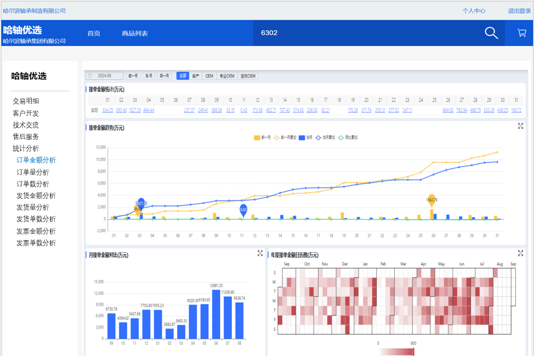Click the calendar icon in date field
This screenshot has width=535, height=356.
(90, 75)
